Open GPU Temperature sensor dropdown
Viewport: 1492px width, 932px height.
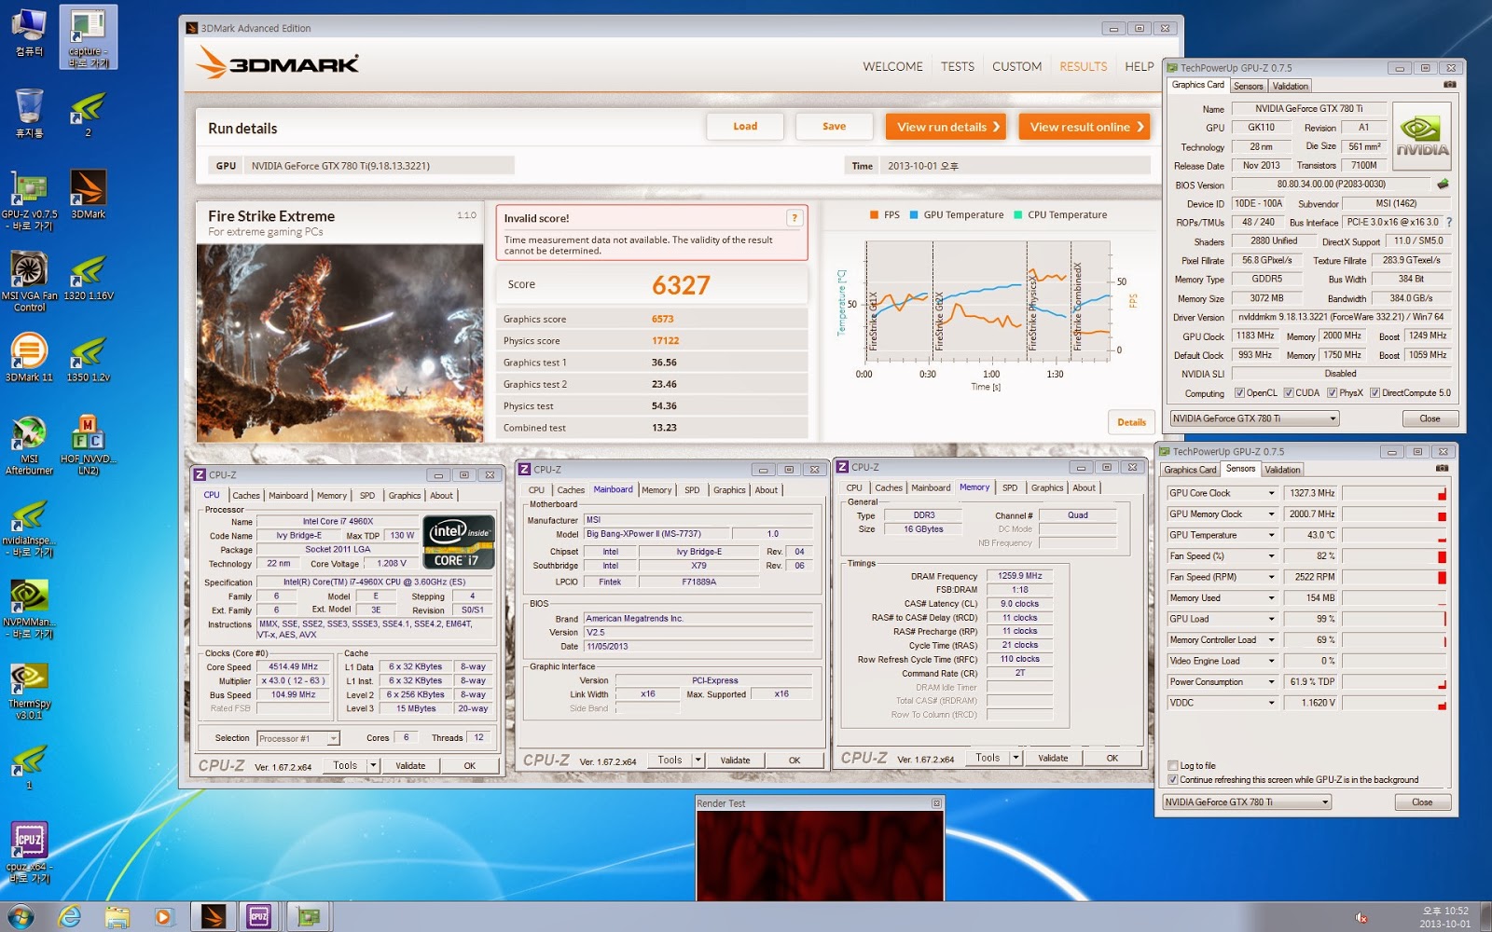click(x=1270, y=535)
